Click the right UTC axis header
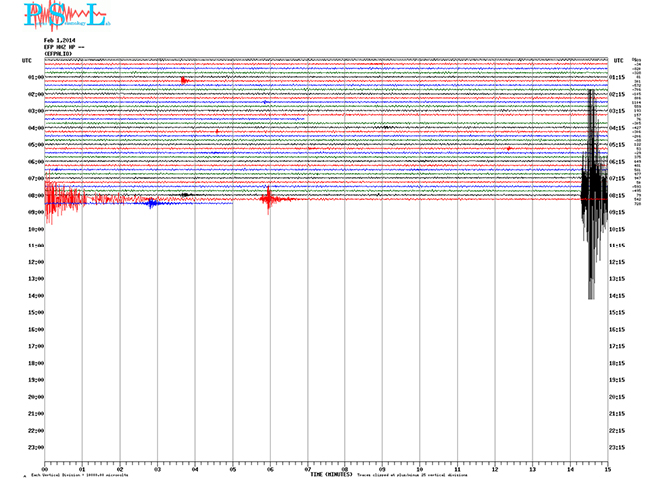The image size is (649, 494). [x=618, y=60]
